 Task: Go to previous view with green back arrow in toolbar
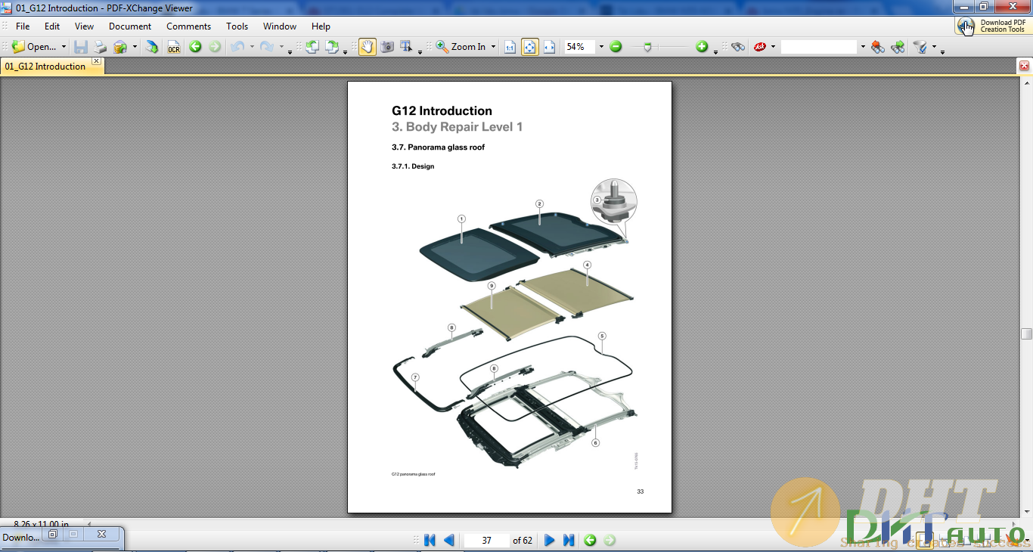click(195, 47)
